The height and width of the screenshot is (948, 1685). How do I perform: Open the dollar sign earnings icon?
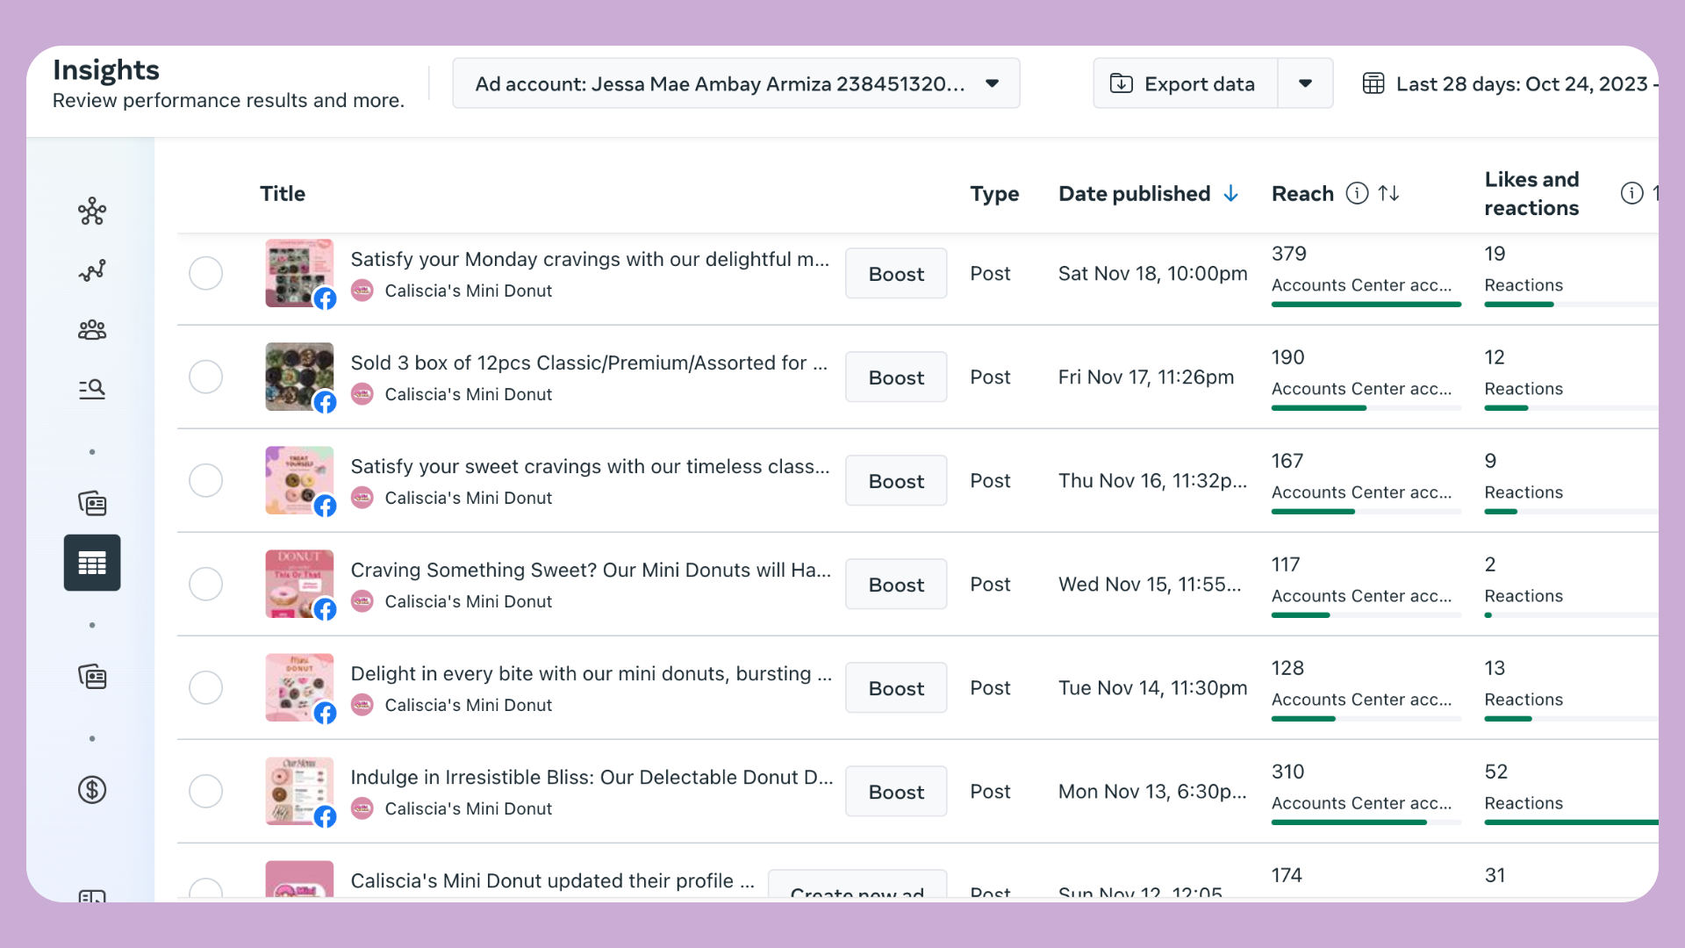point(92,790)
